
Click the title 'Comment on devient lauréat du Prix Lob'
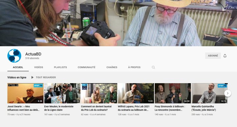pyautogui.click(x=96, y=108)
